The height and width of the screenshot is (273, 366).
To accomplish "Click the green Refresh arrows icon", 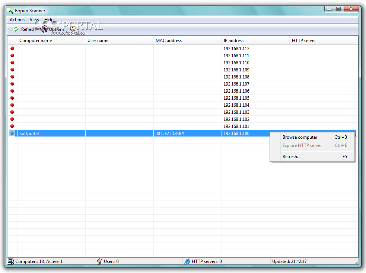I will click(x=16, y=29).
